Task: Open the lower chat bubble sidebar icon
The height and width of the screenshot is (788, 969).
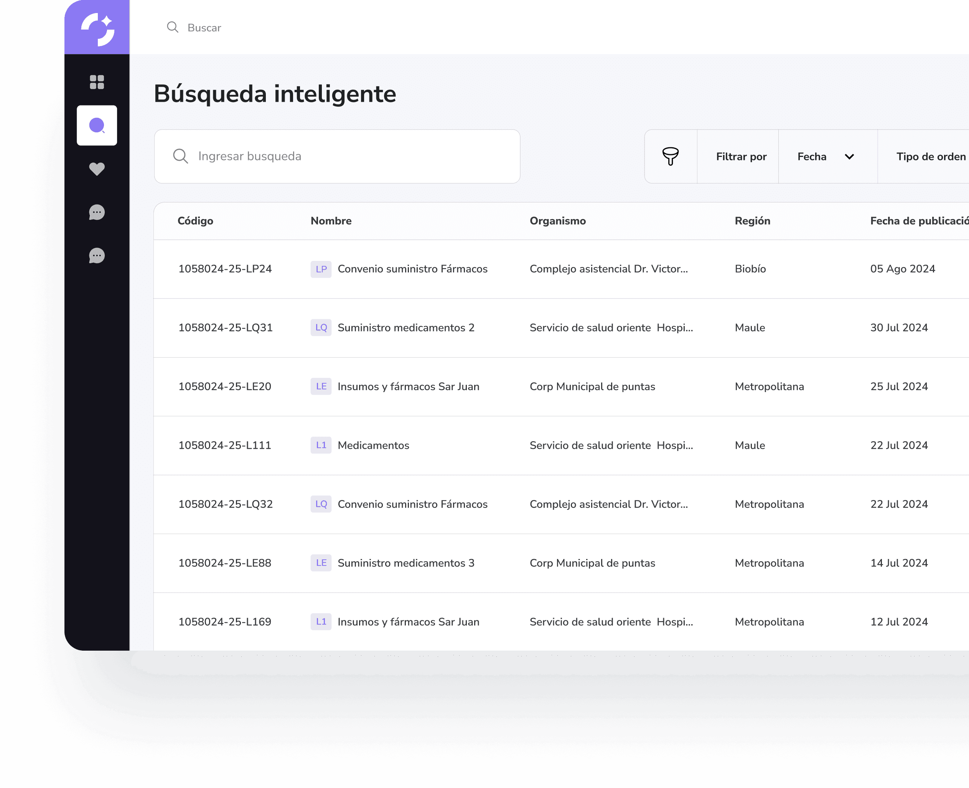Action: pyautogui.click(x=97, y=256)
